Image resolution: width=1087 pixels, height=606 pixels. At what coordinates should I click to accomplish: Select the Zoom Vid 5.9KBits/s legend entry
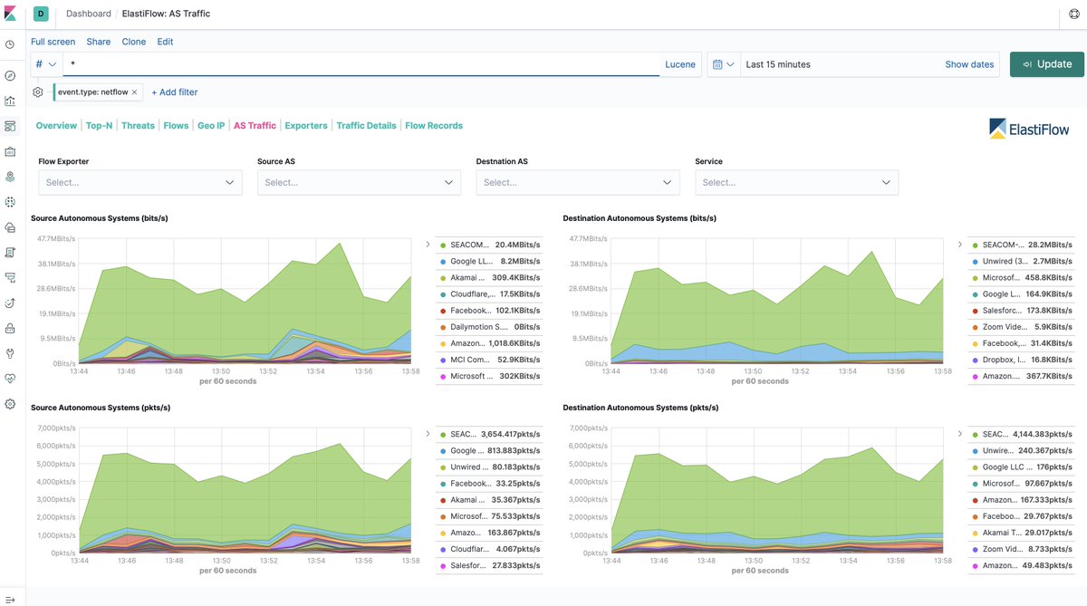click(x=1021, y=327)
